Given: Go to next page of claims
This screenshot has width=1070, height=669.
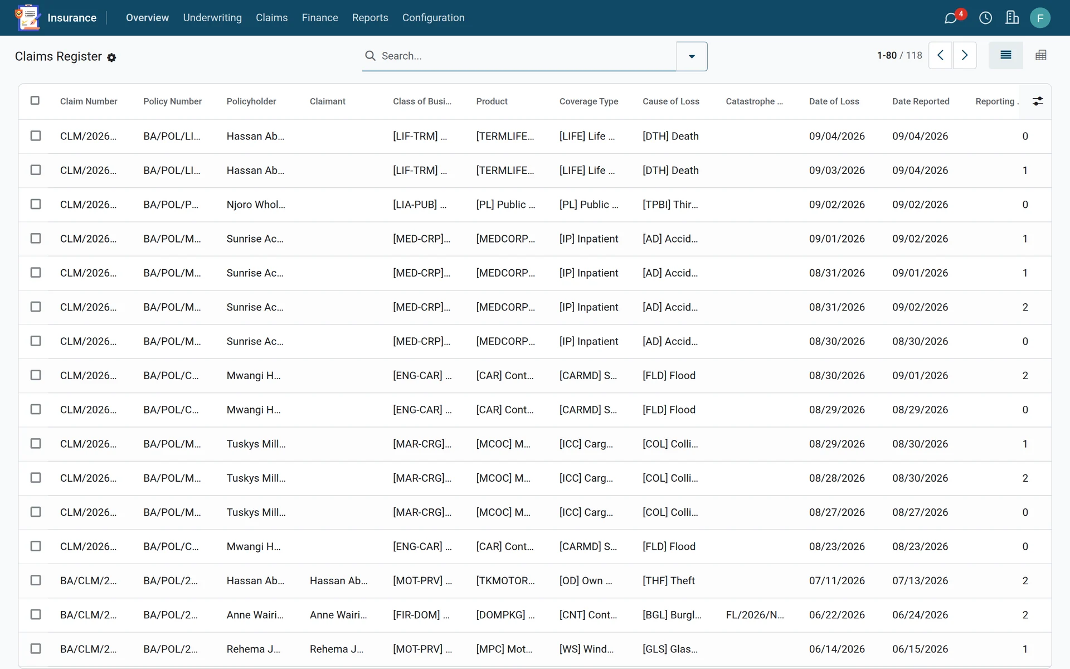Looking at the screenshot, I should (x=965, y=55).
